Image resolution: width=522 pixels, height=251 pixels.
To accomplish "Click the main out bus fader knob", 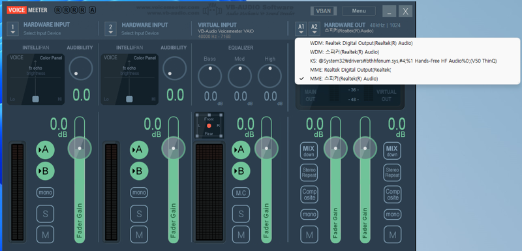I will point(335,148).
